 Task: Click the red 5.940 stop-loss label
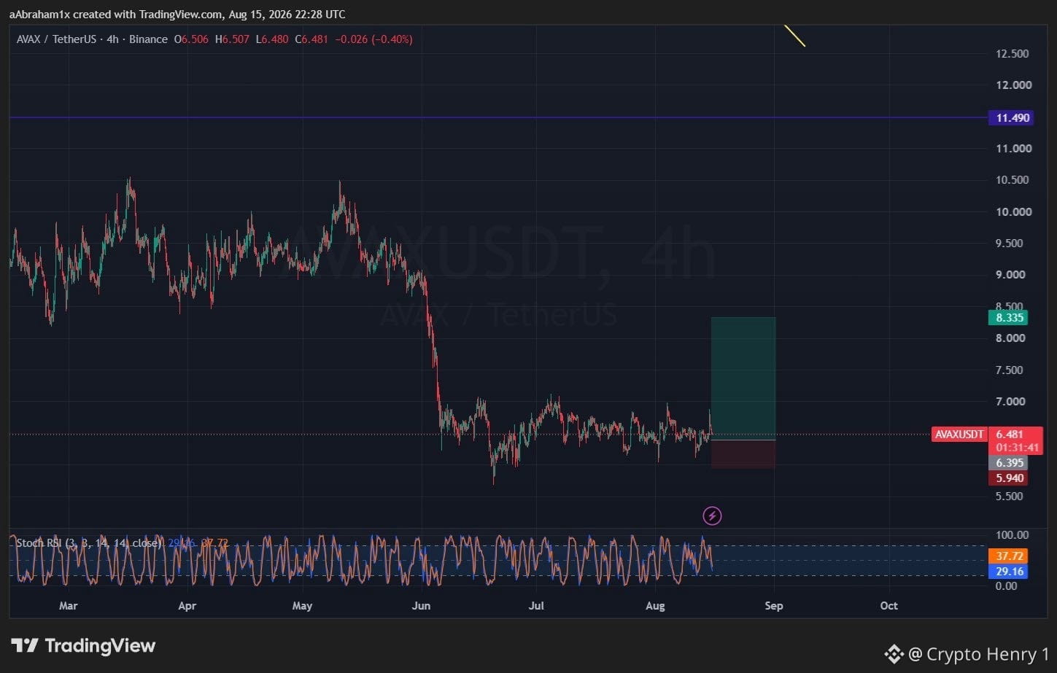coord(1009,478)
